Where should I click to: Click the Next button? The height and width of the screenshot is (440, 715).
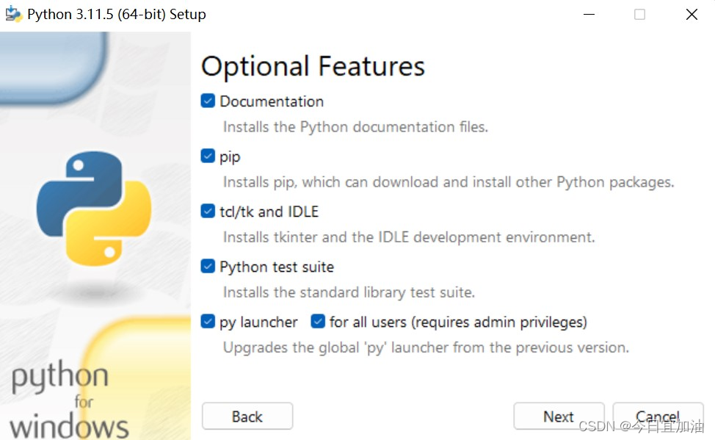tap(559, 416)
